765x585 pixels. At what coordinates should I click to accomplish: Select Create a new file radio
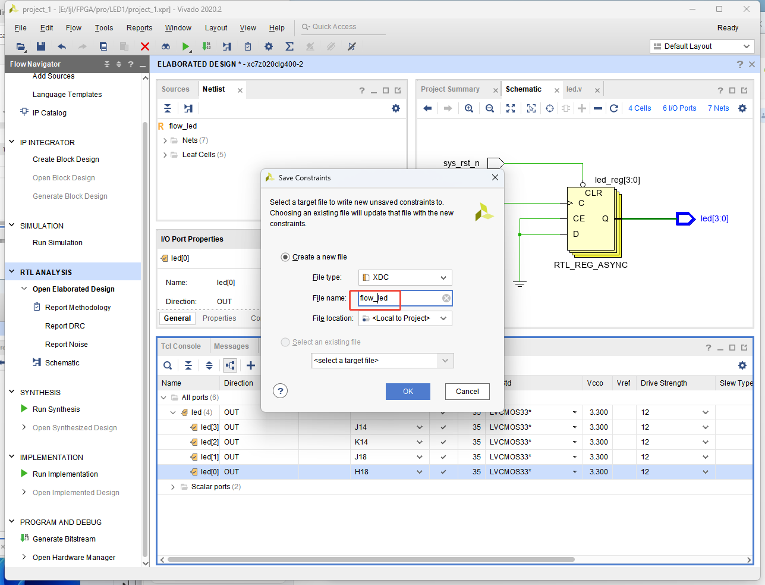tap(285, 257)
